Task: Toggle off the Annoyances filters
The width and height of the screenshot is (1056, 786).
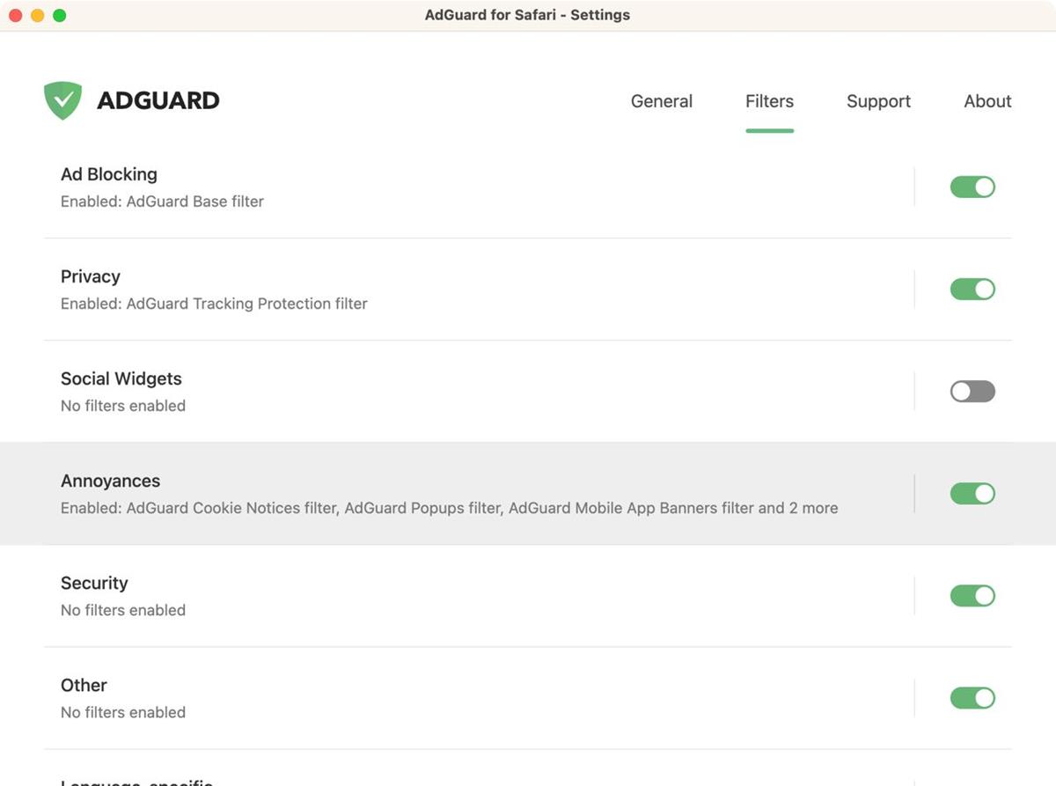Action: (972, 493)
